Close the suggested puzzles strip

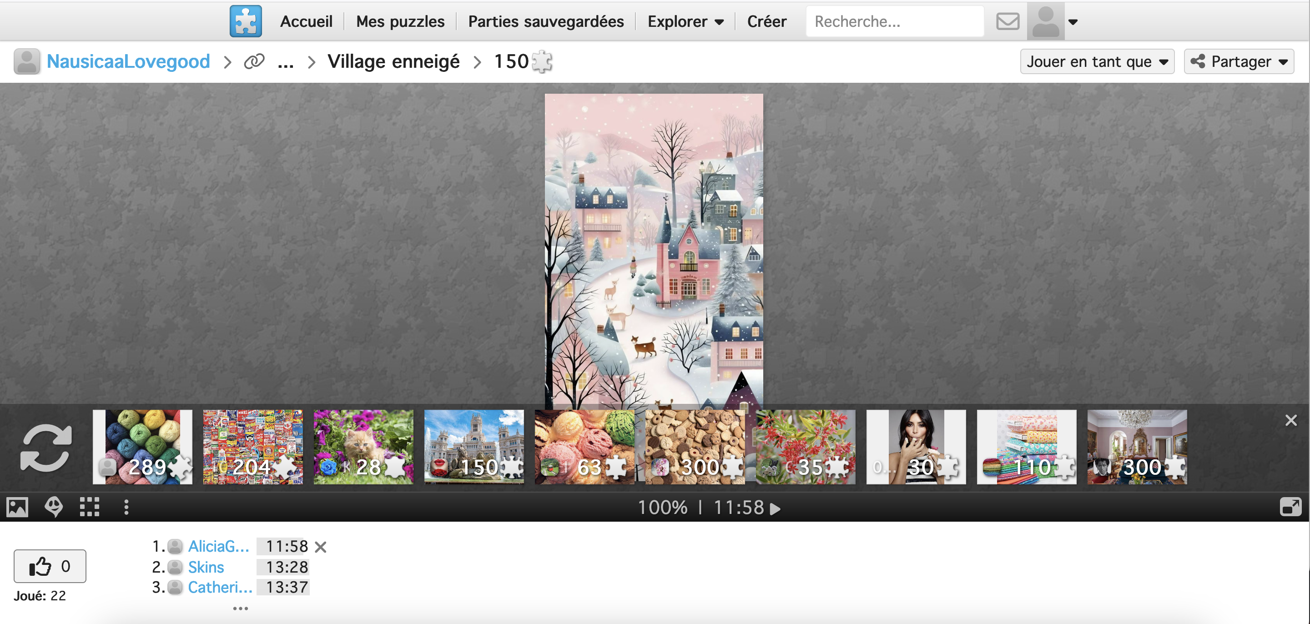click(x=1291, y=420)
